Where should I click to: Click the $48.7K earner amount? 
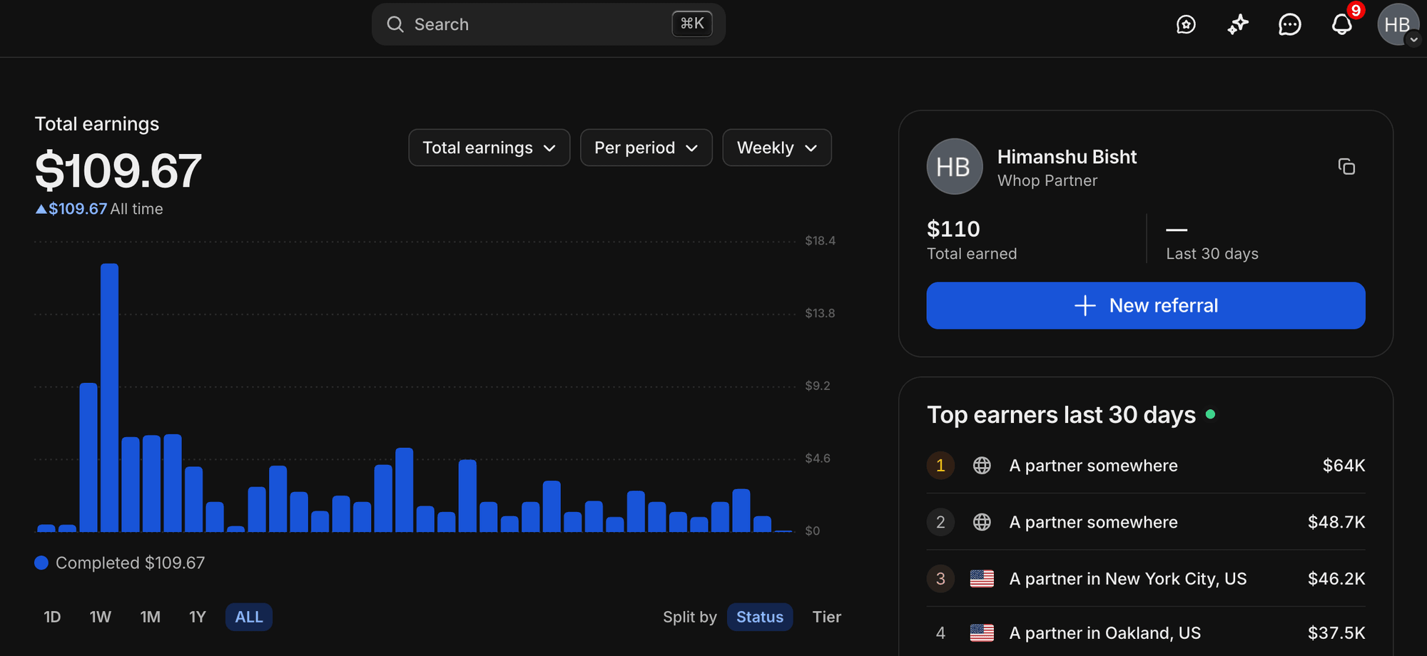point(1336,522)
